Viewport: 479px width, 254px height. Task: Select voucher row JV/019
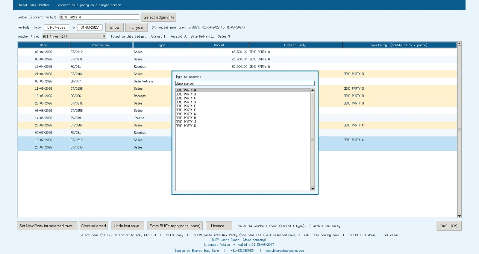click(237, 118)
